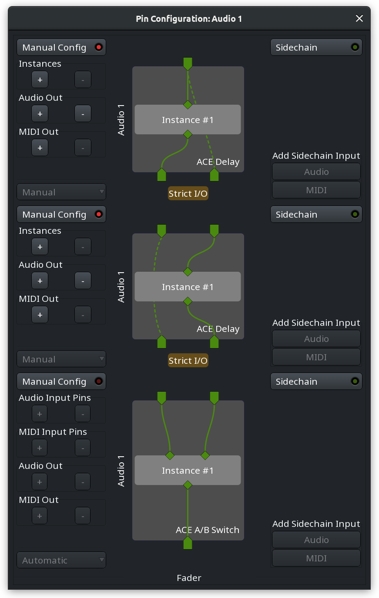379x598 pixels.
Task: Click the Fader label at the bottom
Action: [x=189, y=578]
